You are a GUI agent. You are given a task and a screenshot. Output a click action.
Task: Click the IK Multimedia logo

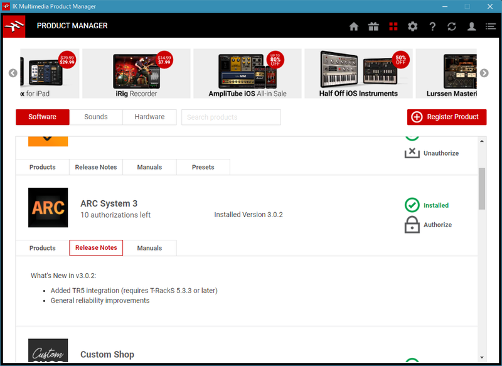[14, 26]
